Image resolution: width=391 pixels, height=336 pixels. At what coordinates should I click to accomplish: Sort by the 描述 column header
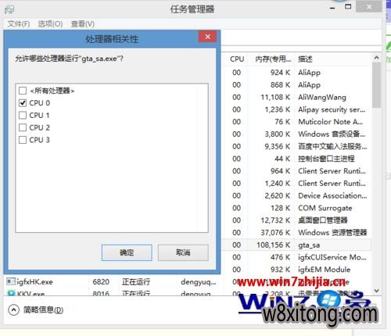(305, 59)
